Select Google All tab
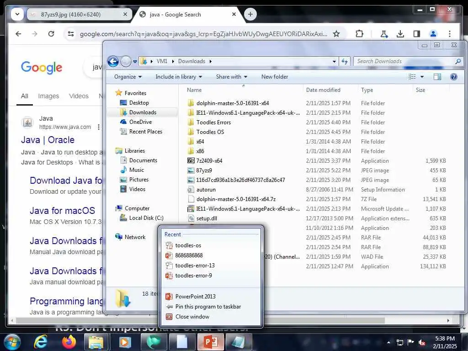468x351 pixels. pos(25,96)
